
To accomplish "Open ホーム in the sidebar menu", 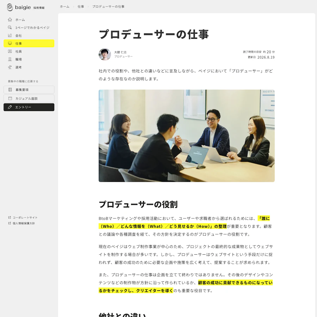I will click(29, 20).
